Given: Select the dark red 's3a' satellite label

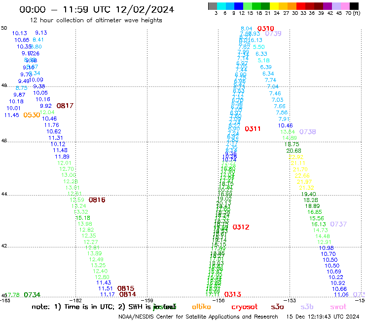Looking at the screenshot, I should (277, 307).
